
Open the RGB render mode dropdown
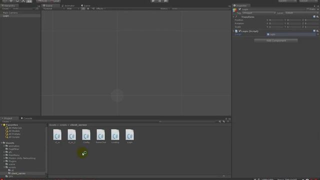pos(73,9)
